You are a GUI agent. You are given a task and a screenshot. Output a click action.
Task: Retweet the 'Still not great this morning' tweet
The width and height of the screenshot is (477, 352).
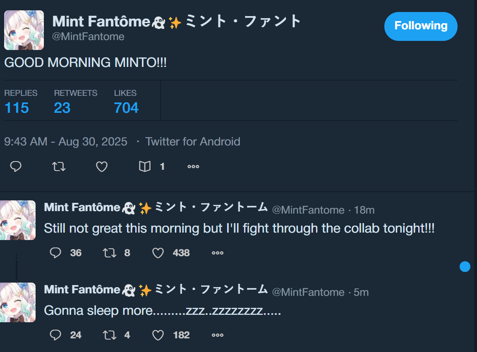110,253
